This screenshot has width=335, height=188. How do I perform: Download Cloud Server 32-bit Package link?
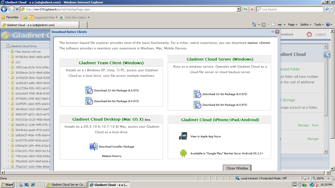coord(225,94)
